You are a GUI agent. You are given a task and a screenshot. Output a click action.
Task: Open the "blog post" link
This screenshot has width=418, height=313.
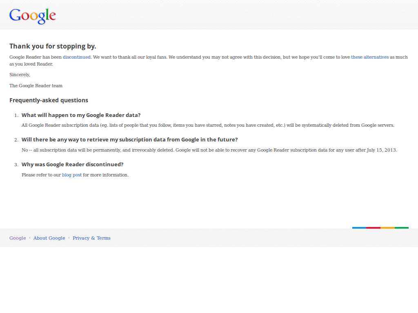pyautogui.click(x=72, y=175)
